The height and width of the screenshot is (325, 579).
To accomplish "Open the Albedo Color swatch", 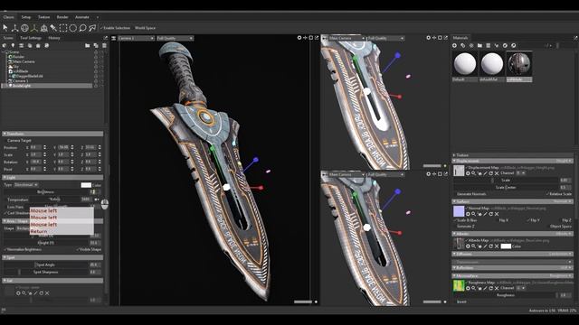I will [x=506, y=246].
